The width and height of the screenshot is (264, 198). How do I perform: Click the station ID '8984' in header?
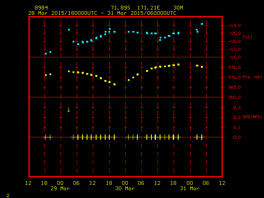41,8
